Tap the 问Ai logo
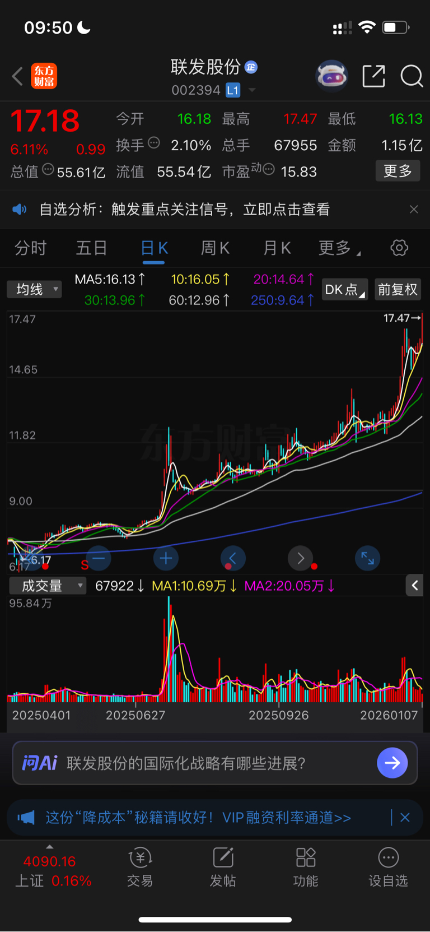 (x=39, y=763)
